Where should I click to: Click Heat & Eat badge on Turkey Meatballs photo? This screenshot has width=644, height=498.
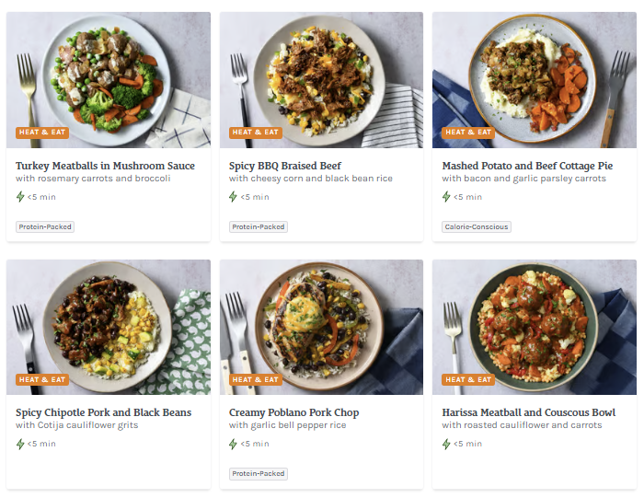[x=42, y=133]
